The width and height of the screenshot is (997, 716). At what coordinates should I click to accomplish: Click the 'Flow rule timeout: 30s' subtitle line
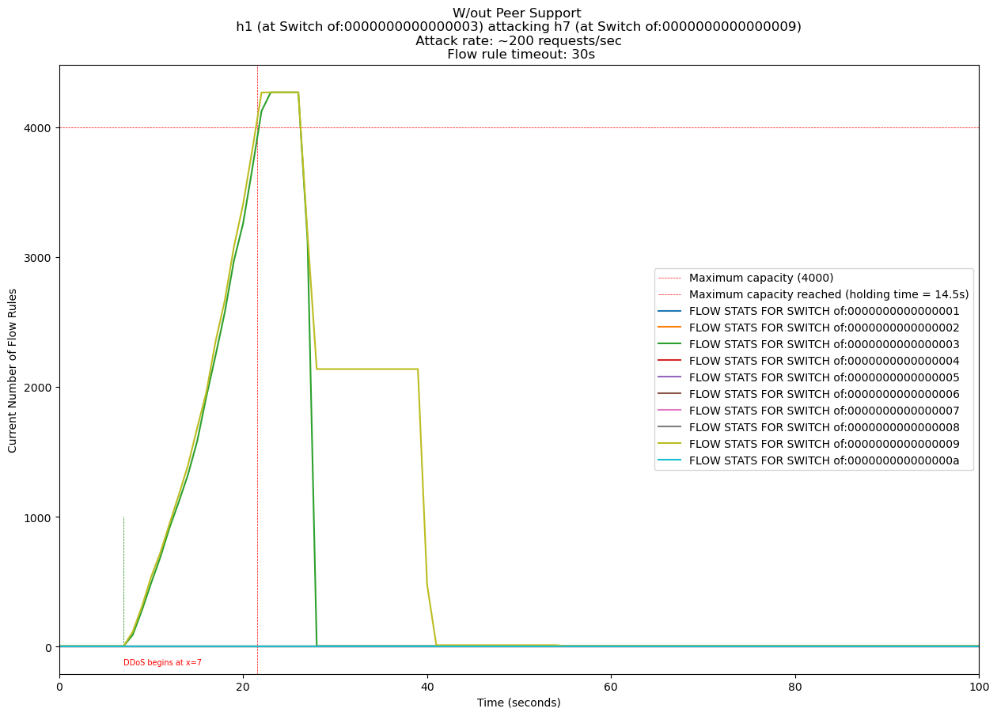[520, 55]
